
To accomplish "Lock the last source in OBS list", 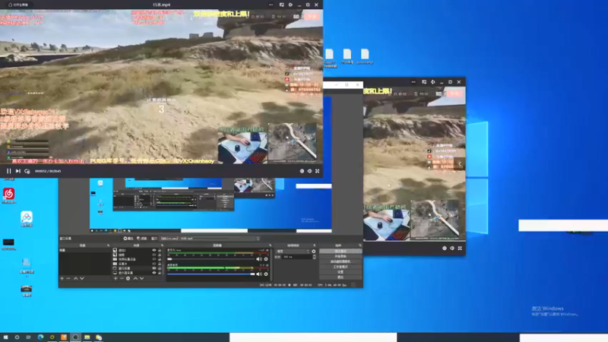I will tap(160, 273).
